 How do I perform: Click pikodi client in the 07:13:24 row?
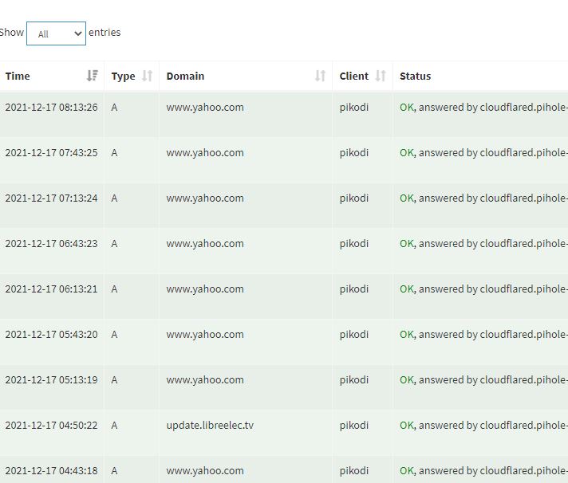(354, 198)
